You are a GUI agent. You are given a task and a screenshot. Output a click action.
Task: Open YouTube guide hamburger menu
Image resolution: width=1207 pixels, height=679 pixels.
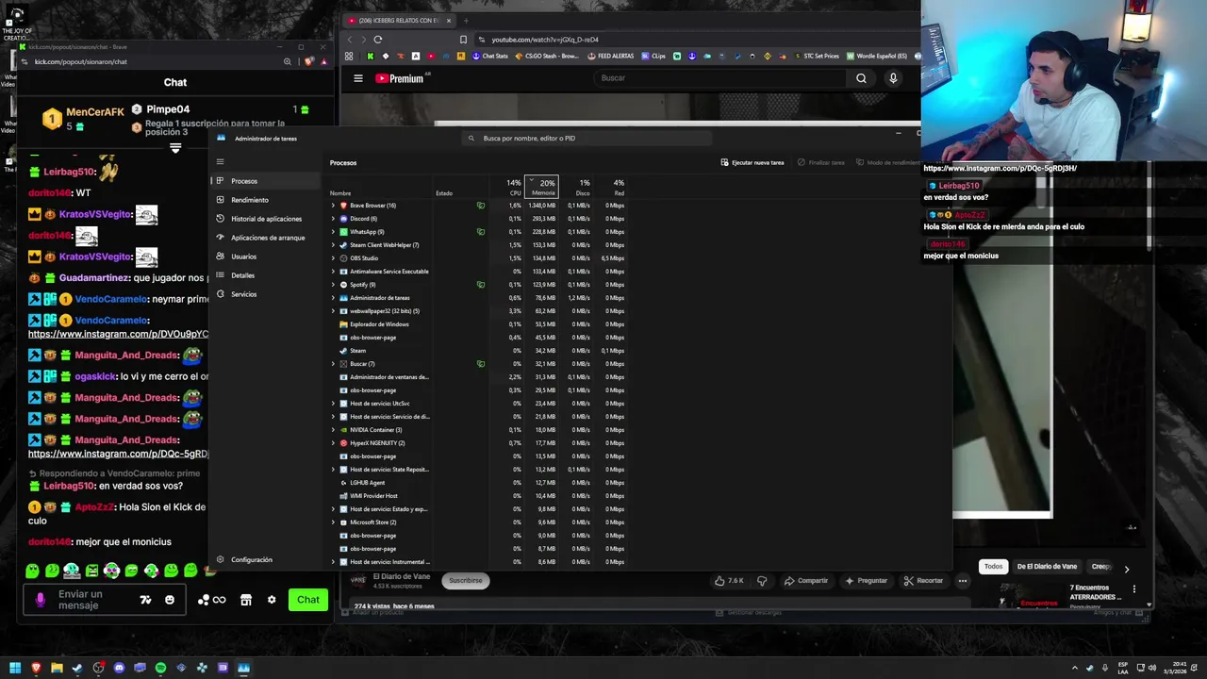(358, 78)
